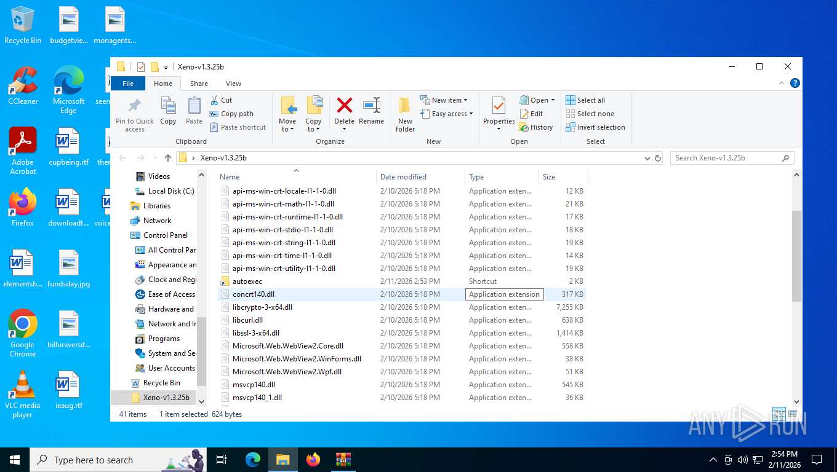Select Videos in the navigation pane
This screenshot has height=472, width=837.
159,176
